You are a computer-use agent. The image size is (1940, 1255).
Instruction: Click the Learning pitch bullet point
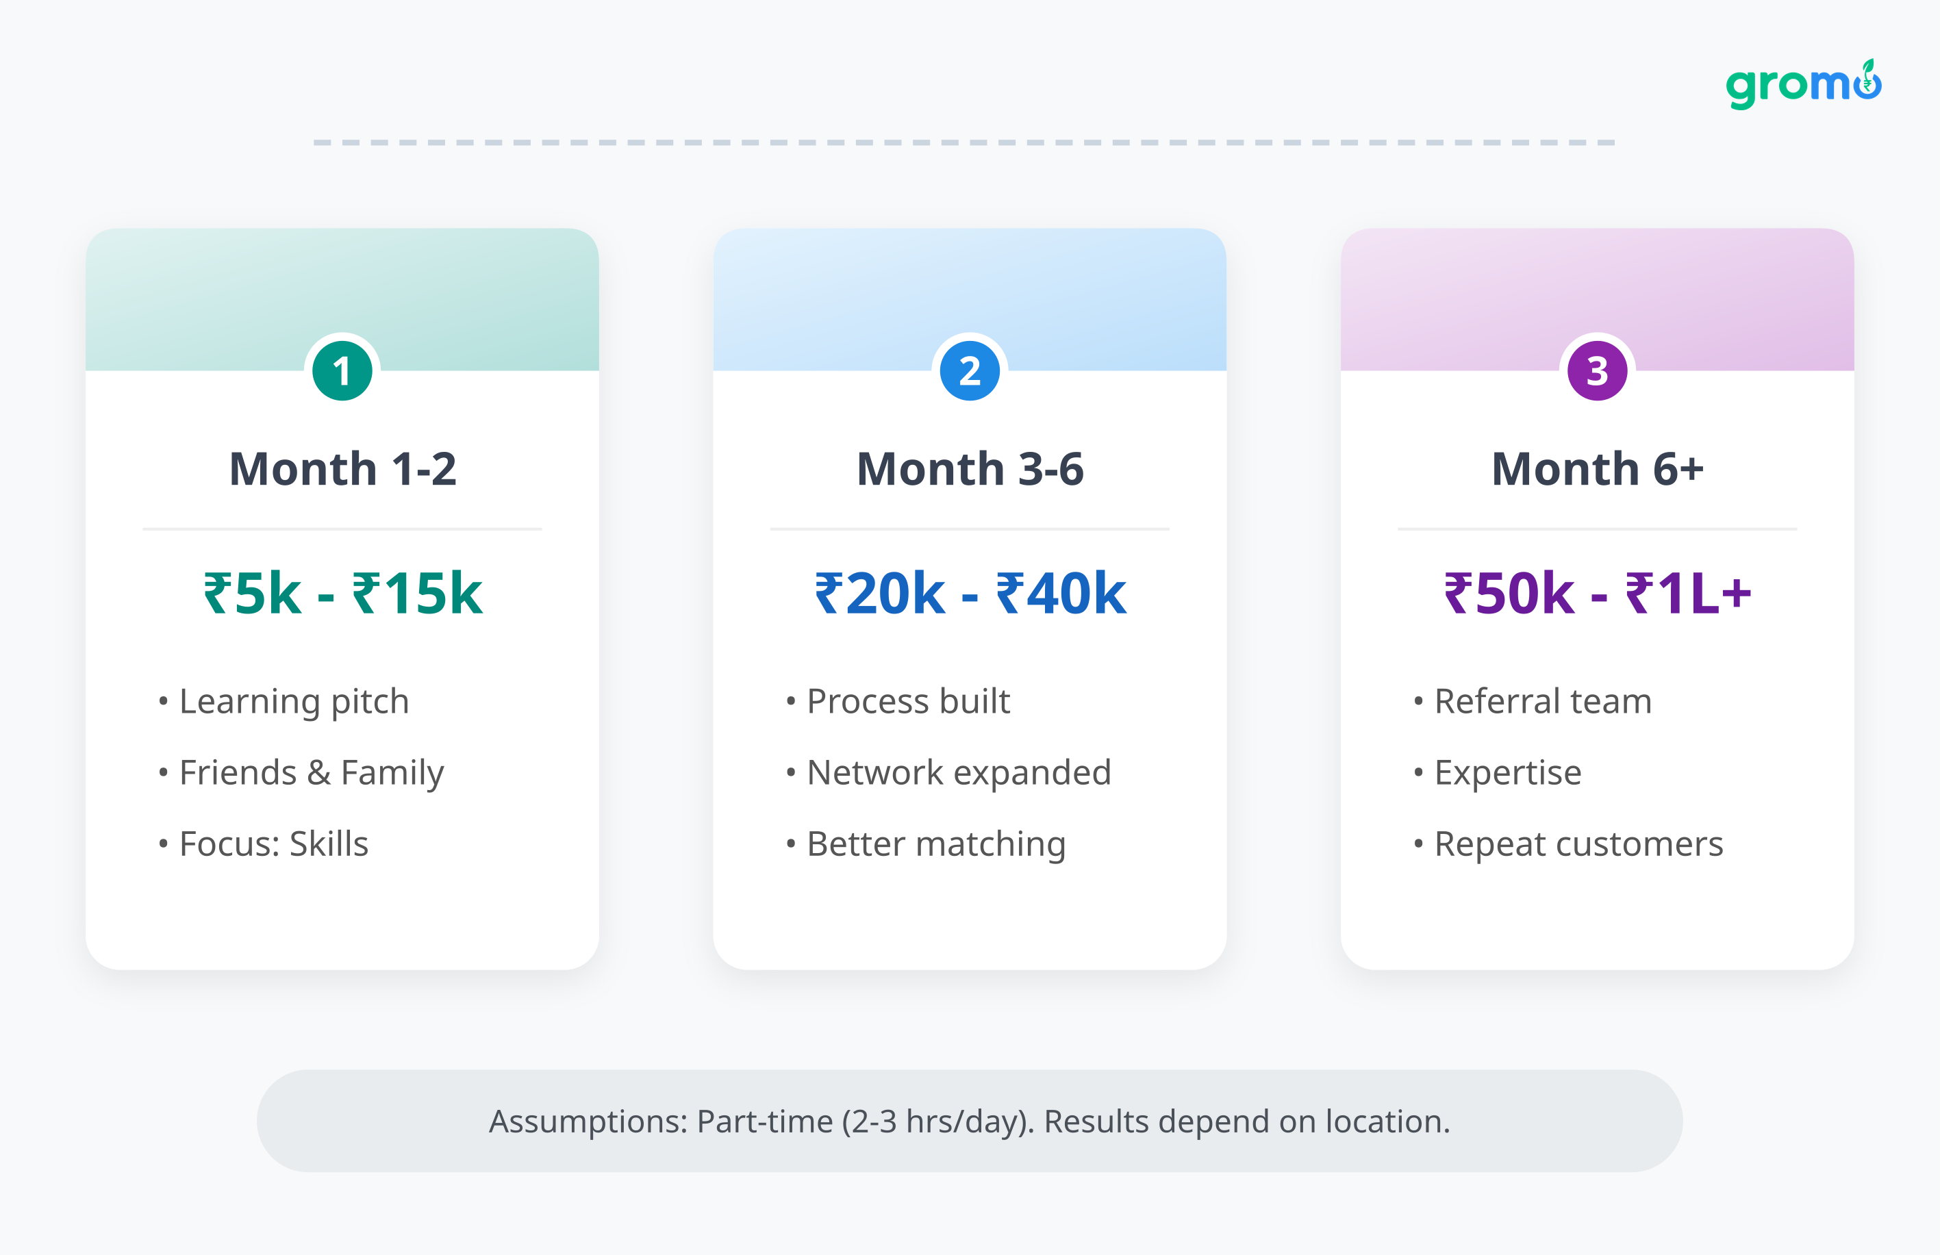tap(294, 702)
